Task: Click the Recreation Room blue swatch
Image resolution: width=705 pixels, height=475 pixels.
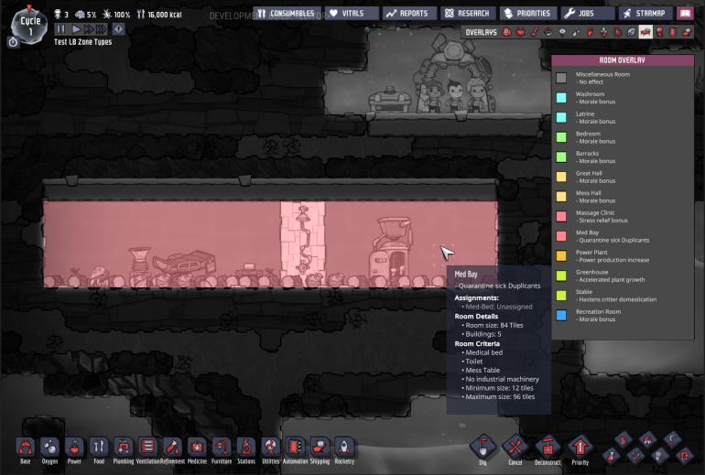Action: 561,315
